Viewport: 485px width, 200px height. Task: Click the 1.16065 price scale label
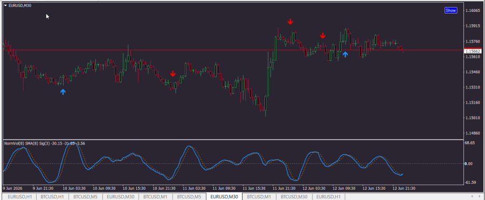coord(473,11)
